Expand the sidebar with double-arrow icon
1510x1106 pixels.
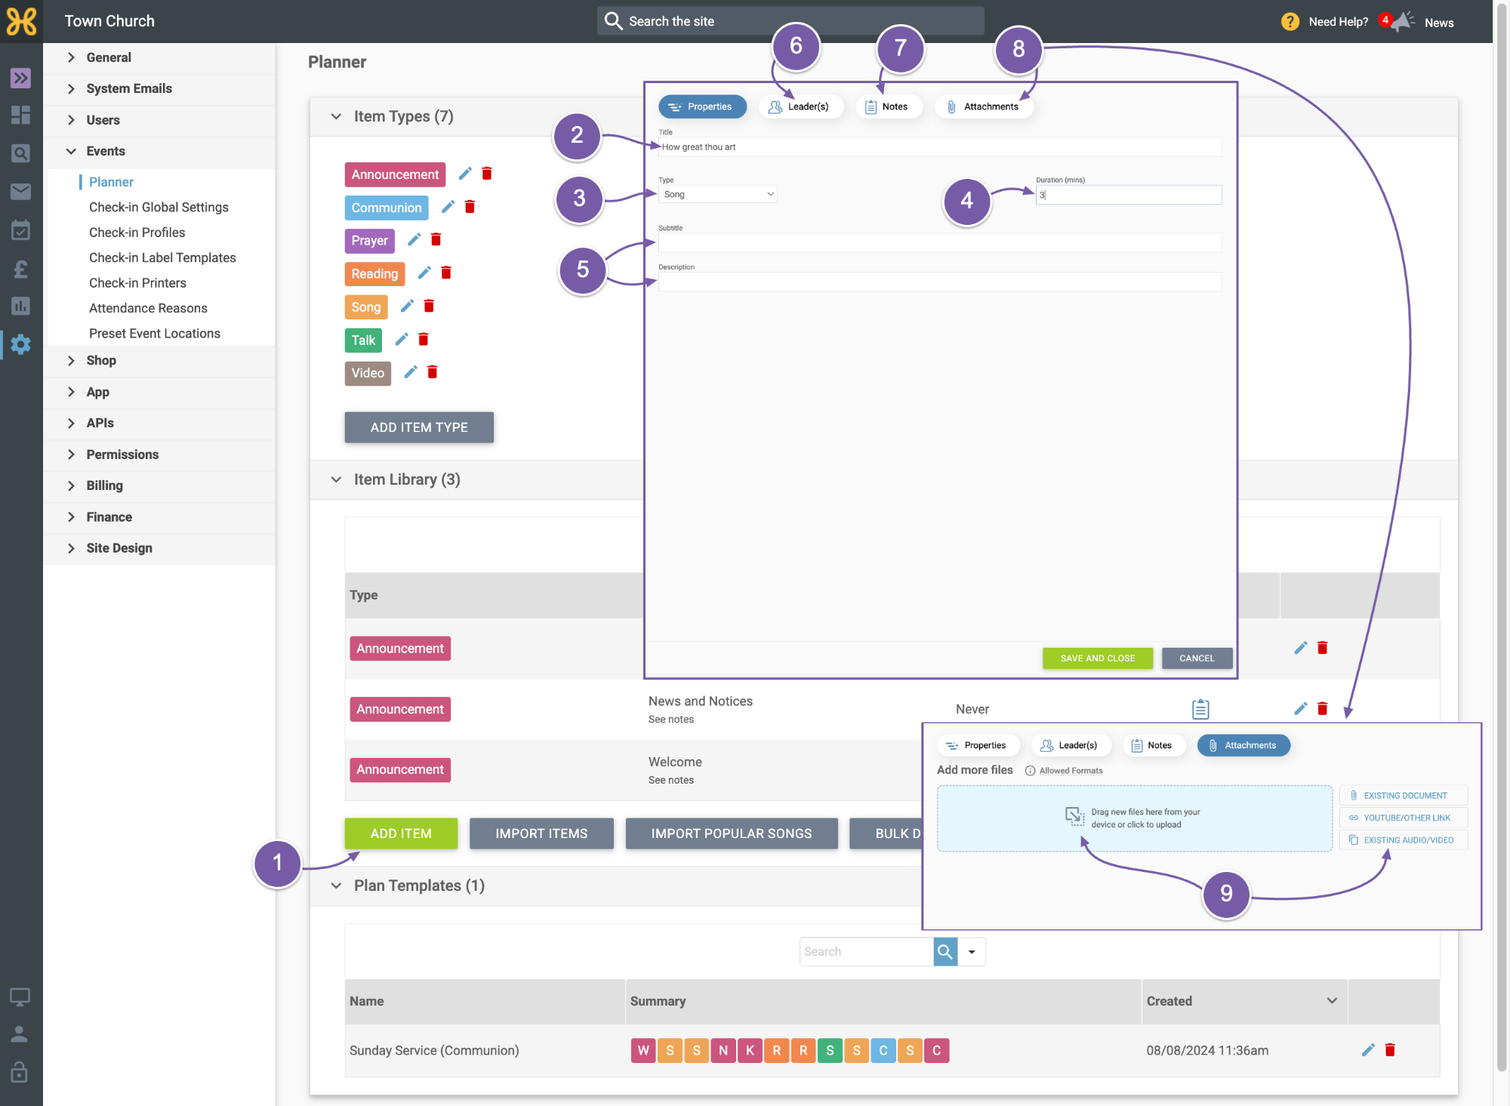20,78
